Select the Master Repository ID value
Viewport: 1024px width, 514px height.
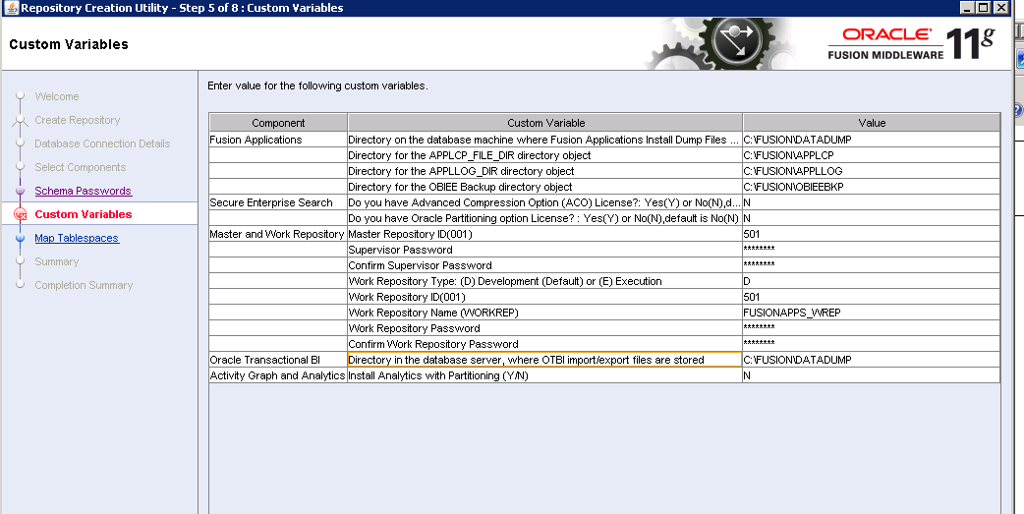tap(870, 234)
